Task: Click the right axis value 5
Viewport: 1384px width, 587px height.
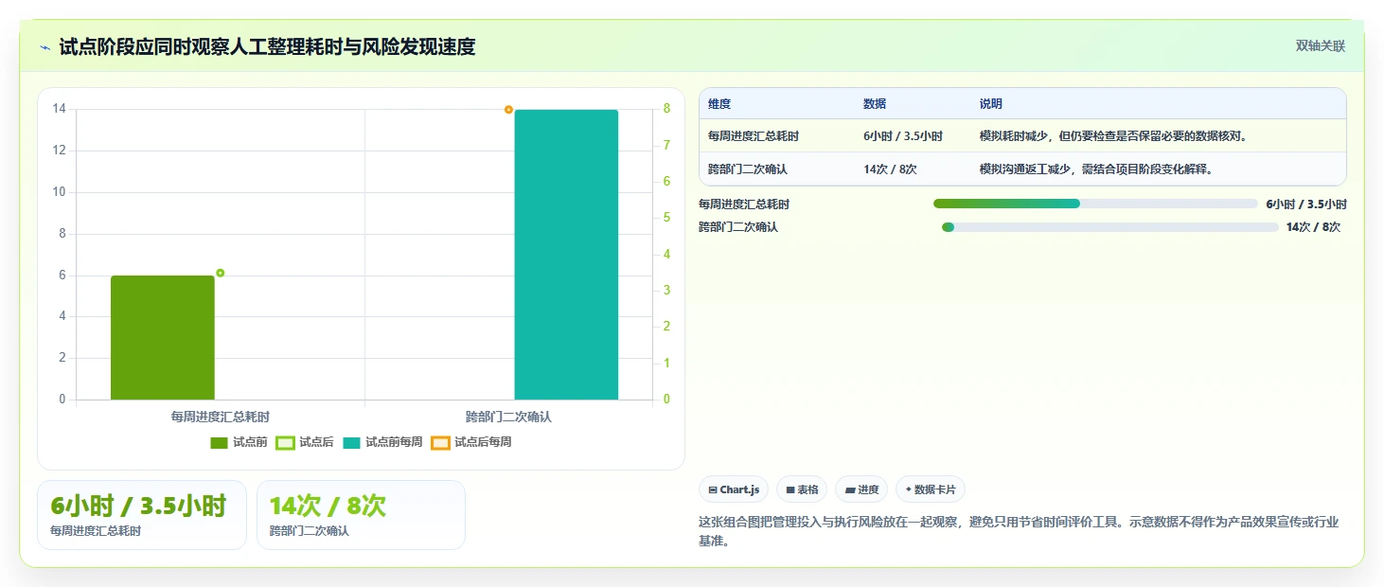Action: click(x=666, y=218)
